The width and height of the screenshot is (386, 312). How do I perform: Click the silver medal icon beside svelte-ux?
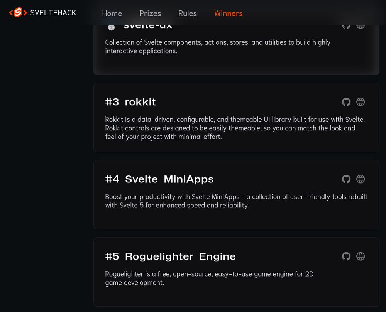click(111, 27)
